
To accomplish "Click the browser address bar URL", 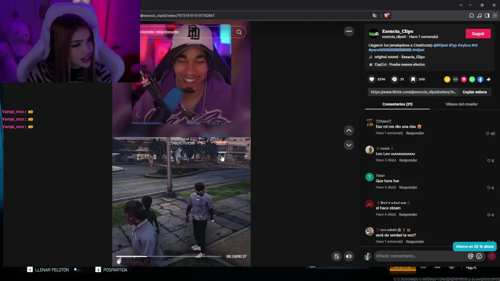I will tap(177, 16).
